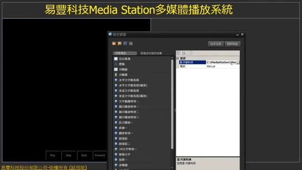The image size is (302, 170).
Task: Click the ellipsis browse button for 影片資料夾
Action: pyautogui.click(x=238, y=62)
